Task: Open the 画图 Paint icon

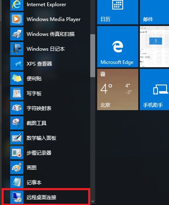Action: coord(17,167)
